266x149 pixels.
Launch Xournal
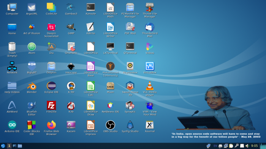click(x=150, y=125)
